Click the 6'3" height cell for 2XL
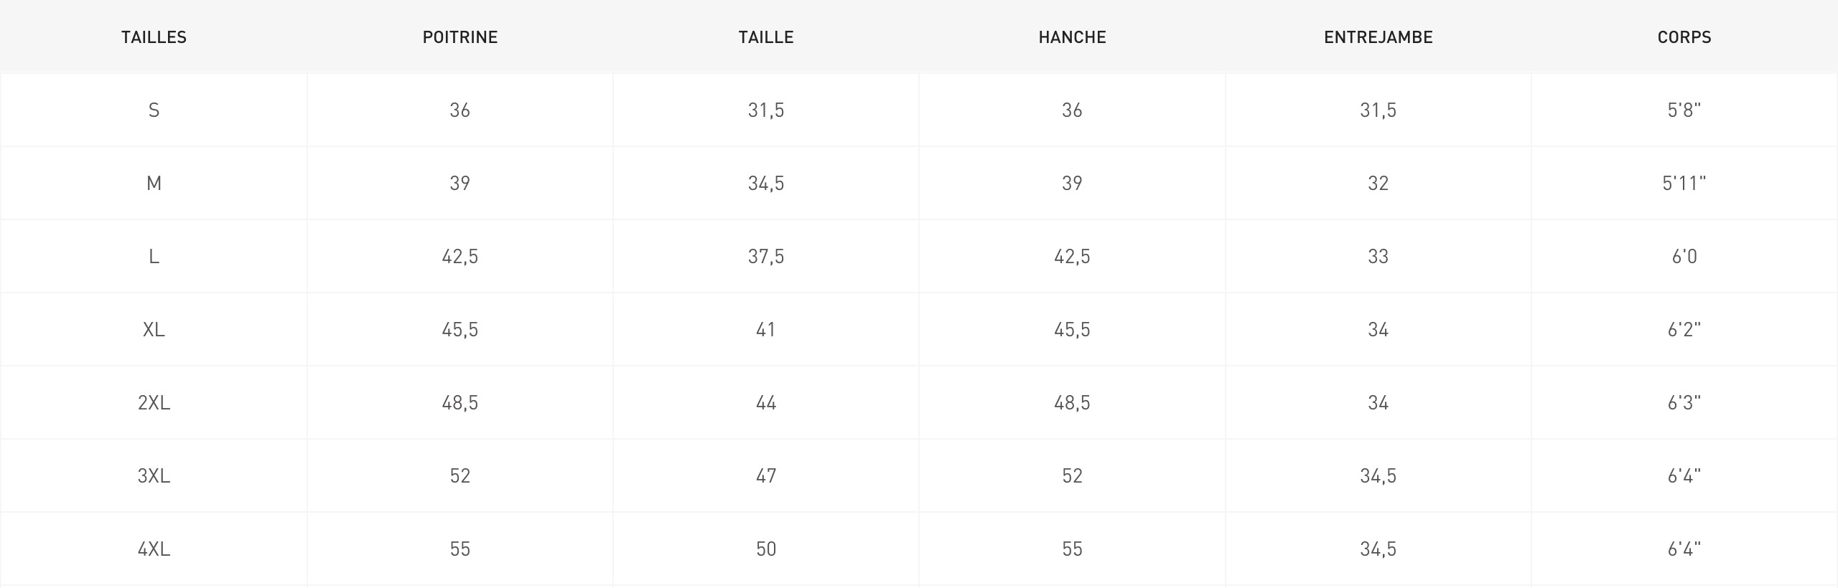Screen dimensions: 1838x588 (x=1684, y=402)
